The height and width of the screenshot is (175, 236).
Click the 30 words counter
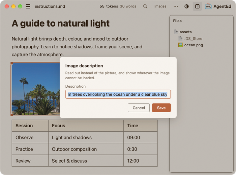tap(128, 6)
